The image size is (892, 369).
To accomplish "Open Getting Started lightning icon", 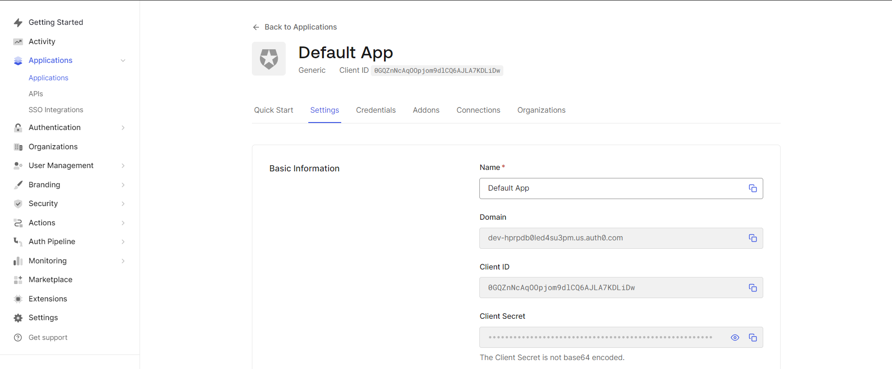I will click(x=18, y=23).
